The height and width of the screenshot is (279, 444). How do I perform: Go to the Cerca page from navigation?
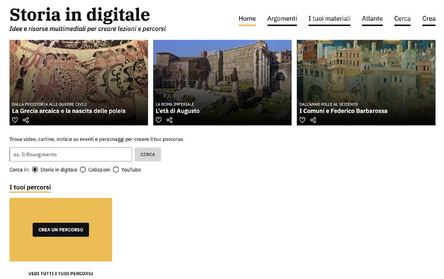[x=402, y=19]
